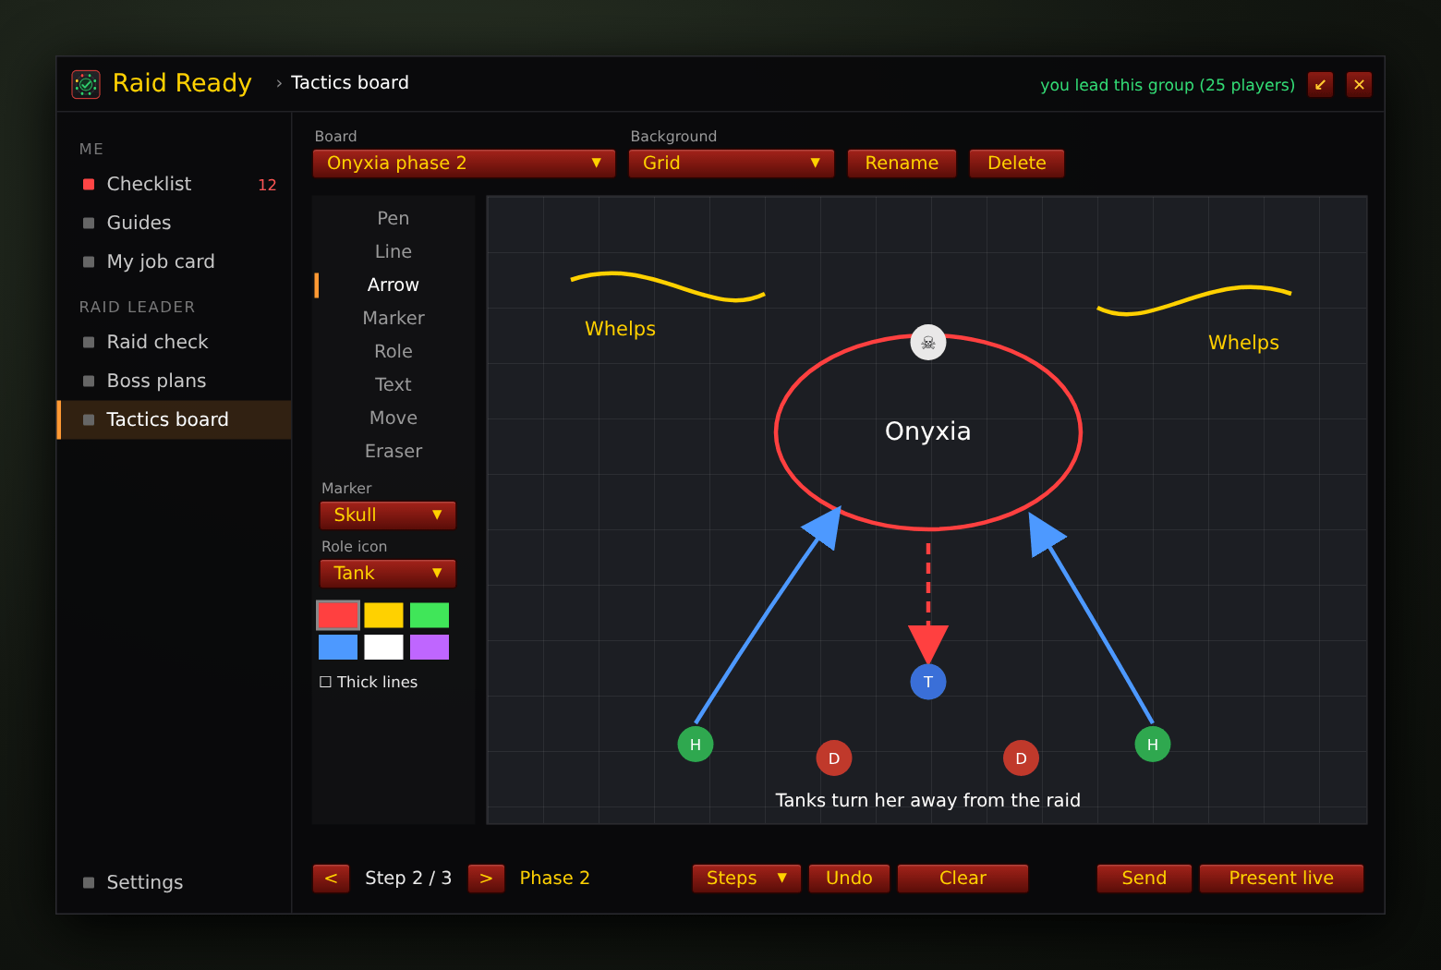Select the skull marker on Onyxia's circle
This screenshot has height=970, width=1441.
pos(928,342)
